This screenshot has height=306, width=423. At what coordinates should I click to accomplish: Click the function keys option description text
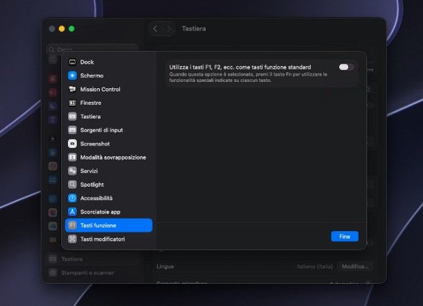tap(248, 77)
